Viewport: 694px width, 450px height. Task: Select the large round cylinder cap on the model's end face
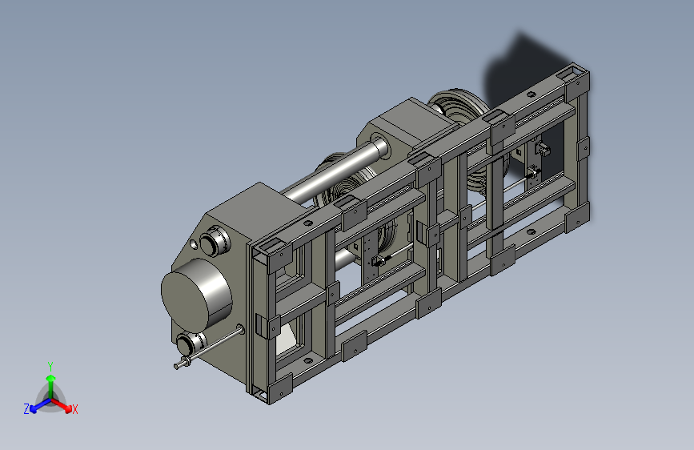pos(197,296)
